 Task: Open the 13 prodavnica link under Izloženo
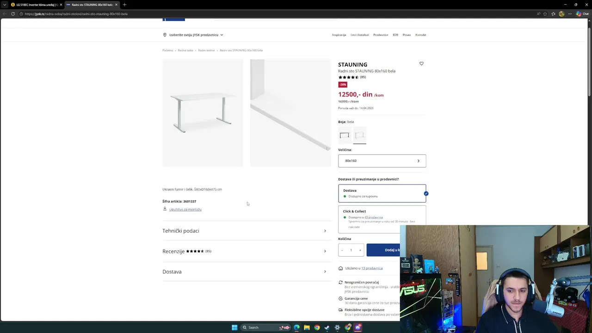[x=372, y=268]
